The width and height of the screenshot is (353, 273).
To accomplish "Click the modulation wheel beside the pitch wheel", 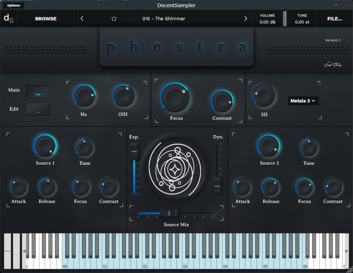I will point(16,251).
